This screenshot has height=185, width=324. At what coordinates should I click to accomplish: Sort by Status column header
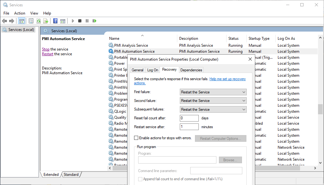(x=236, y=38)
